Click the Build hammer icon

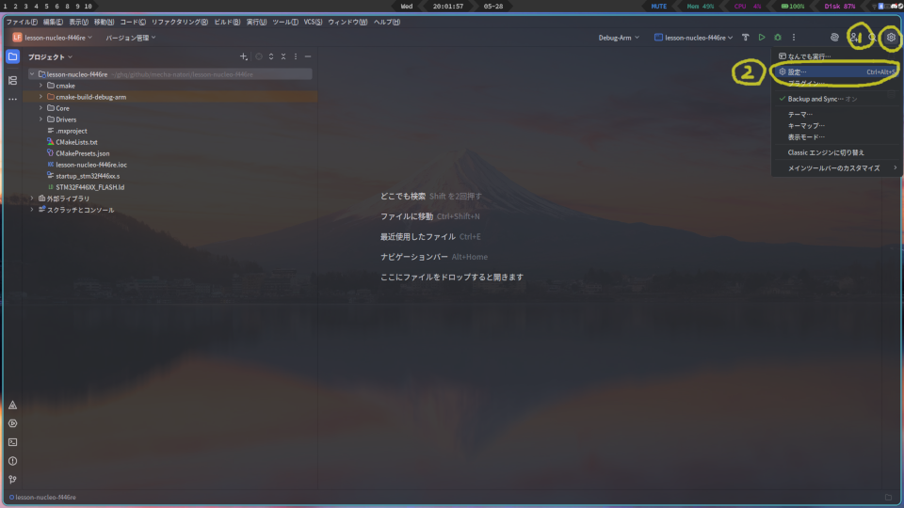pyautogui.click(x=746, y=38)
